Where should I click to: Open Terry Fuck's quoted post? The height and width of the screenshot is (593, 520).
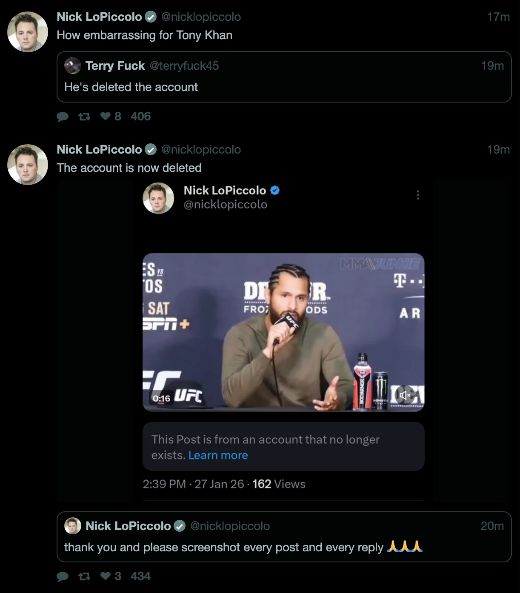[284, 87]
